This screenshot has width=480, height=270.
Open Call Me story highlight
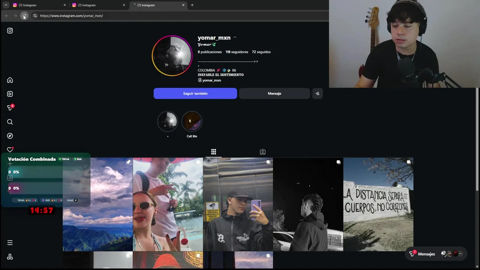192,122
